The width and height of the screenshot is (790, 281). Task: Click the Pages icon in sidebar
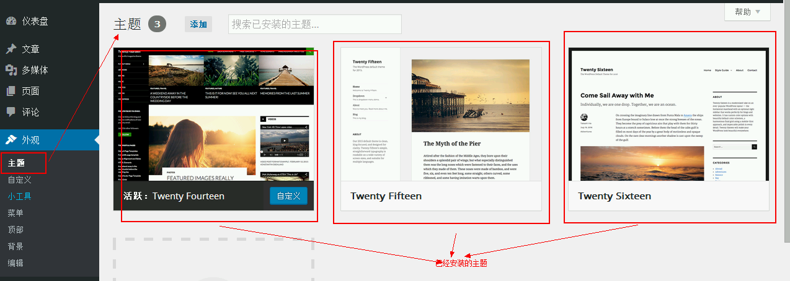pos(11,91)
